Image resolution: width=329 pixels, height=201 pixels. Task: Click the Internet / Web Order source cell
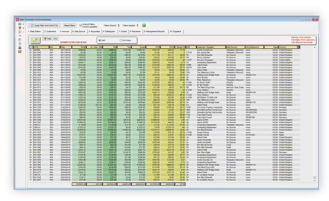pyautogui.click(x=235, y=87)
